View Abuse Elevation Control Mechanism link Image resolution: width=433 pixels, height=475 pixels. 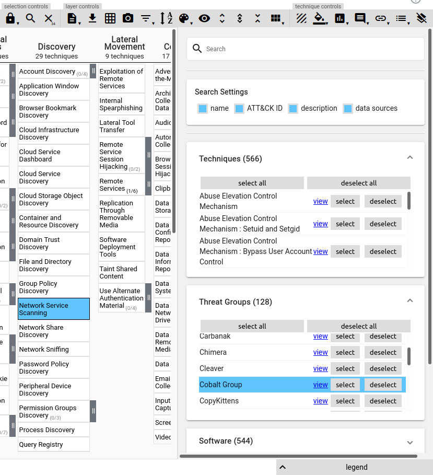click(x=320, y=202)
